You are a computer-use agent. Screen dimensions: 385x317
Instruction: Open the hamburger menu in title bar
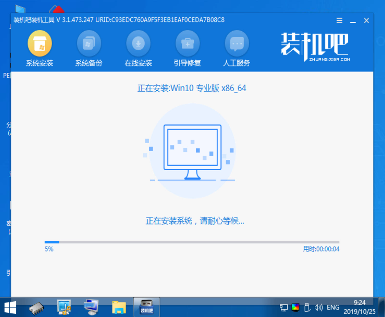339,20
